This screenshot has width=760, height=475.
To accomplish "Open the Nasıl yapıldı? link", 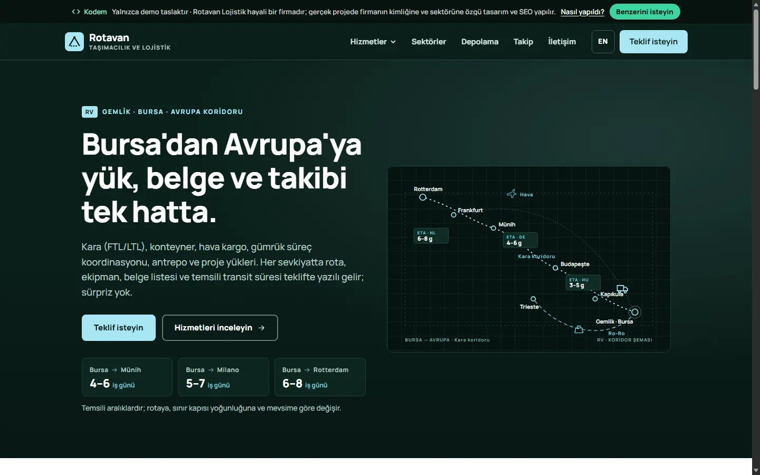I will [x=582, y=12].
